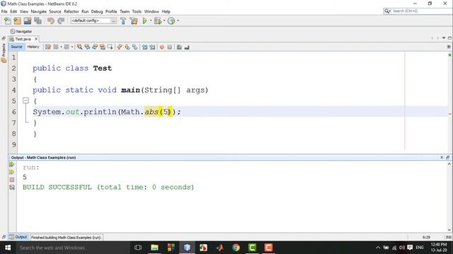Image resolution: width=453 pixels, height=254 pixels.
Task: Click the Output panel scrollbar down arrow
Action: tap(449, 230)
